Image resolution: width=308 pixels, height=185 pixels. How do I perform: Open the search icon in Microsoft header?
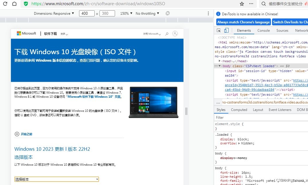point(167,34)
